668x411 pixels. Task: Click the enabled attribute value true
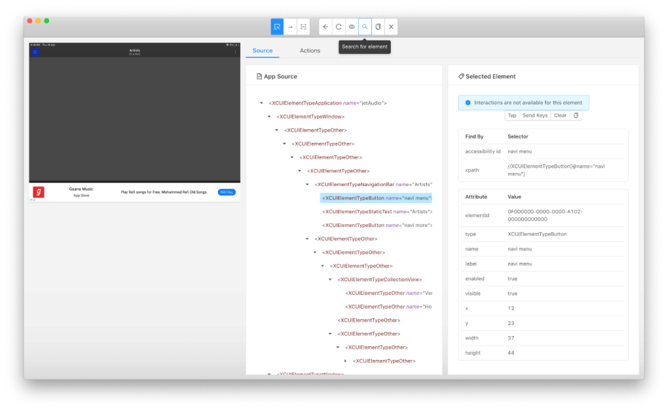tap(512, 279)
